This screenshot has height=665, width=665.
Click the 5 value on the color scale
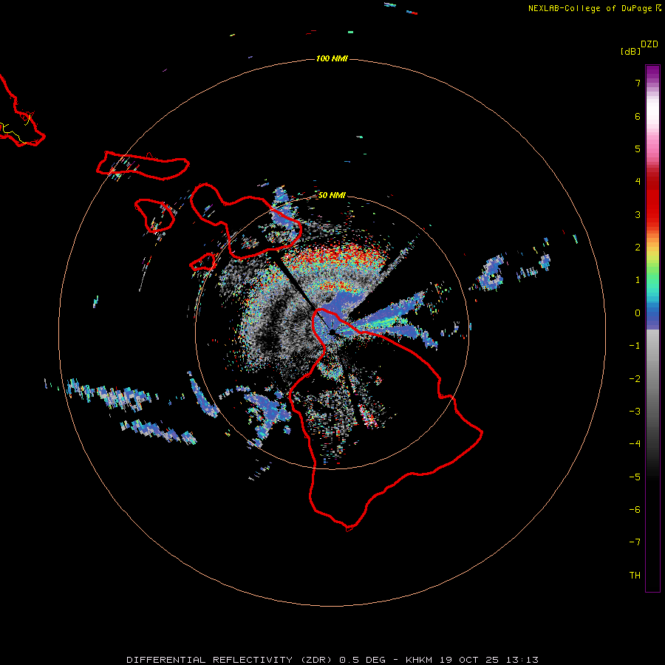click(x=638, y=149)
